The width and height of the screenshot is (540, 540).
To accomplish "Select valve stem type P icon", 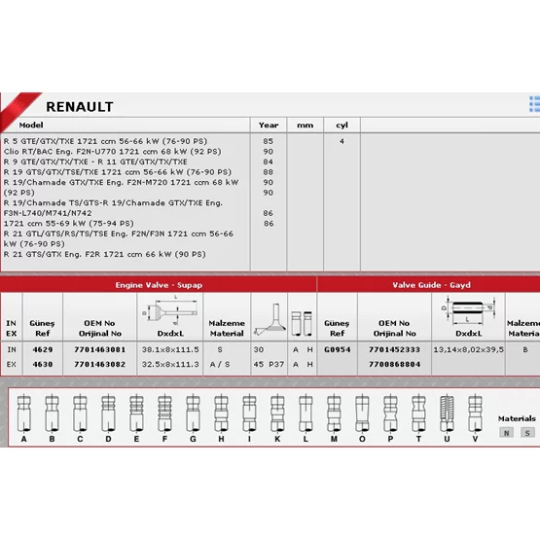I will point(390,414).
